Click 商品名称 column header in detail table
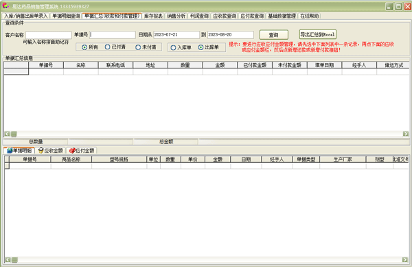This screenshot has width=412, height=267. [71, 160]
